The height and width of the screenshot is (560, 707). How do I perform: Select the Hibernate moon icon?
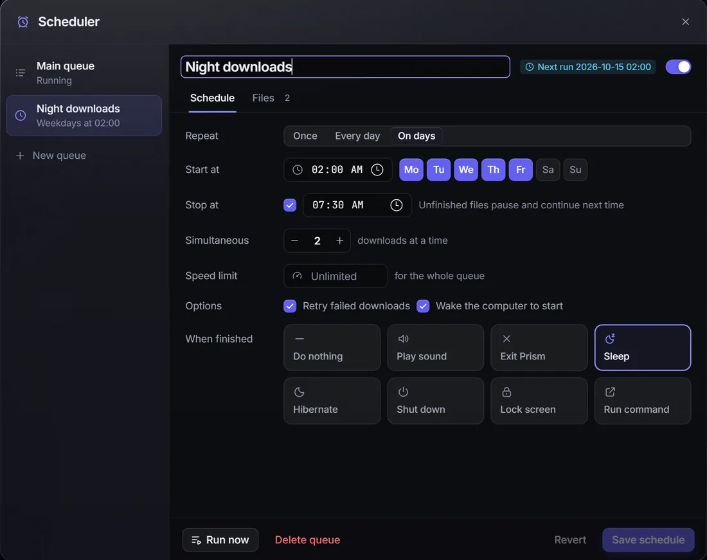tap(299, 392)
